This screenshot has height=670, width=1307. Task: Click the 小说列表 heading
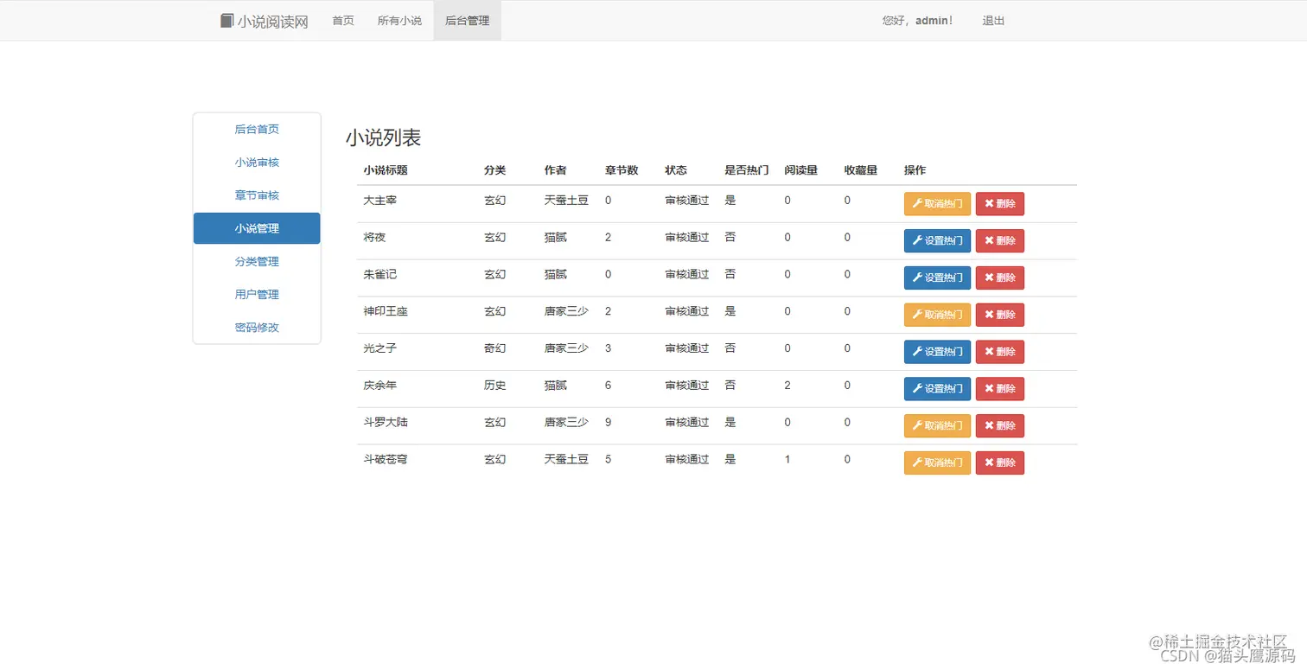coord(383,137)
